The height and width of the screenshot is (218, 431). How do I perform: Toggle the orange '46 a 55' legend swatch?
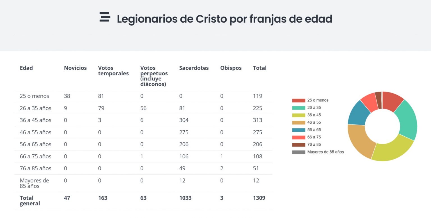(x=299, y=122)
